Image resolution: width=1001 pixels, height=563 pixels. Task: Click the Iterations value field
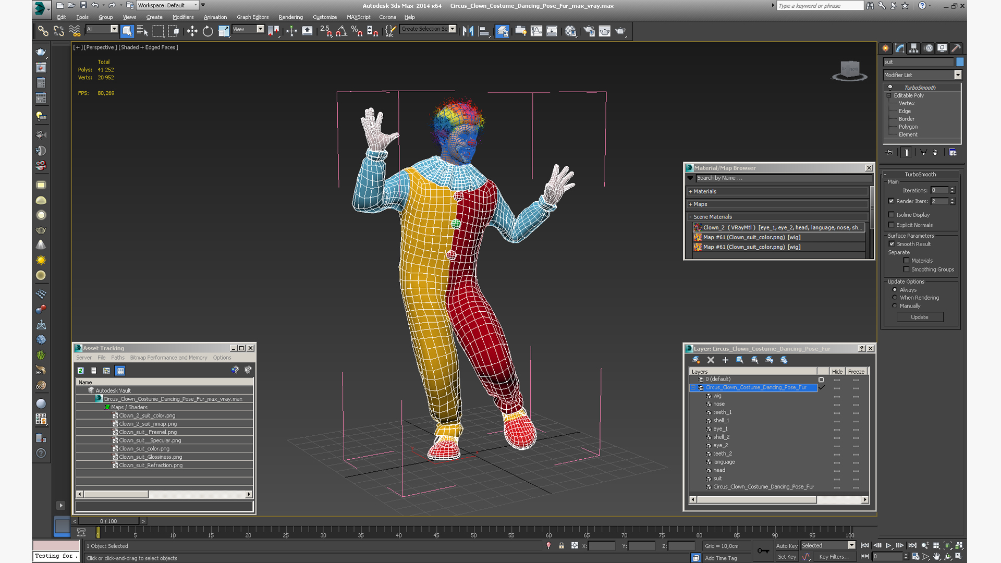coord(939,190)
